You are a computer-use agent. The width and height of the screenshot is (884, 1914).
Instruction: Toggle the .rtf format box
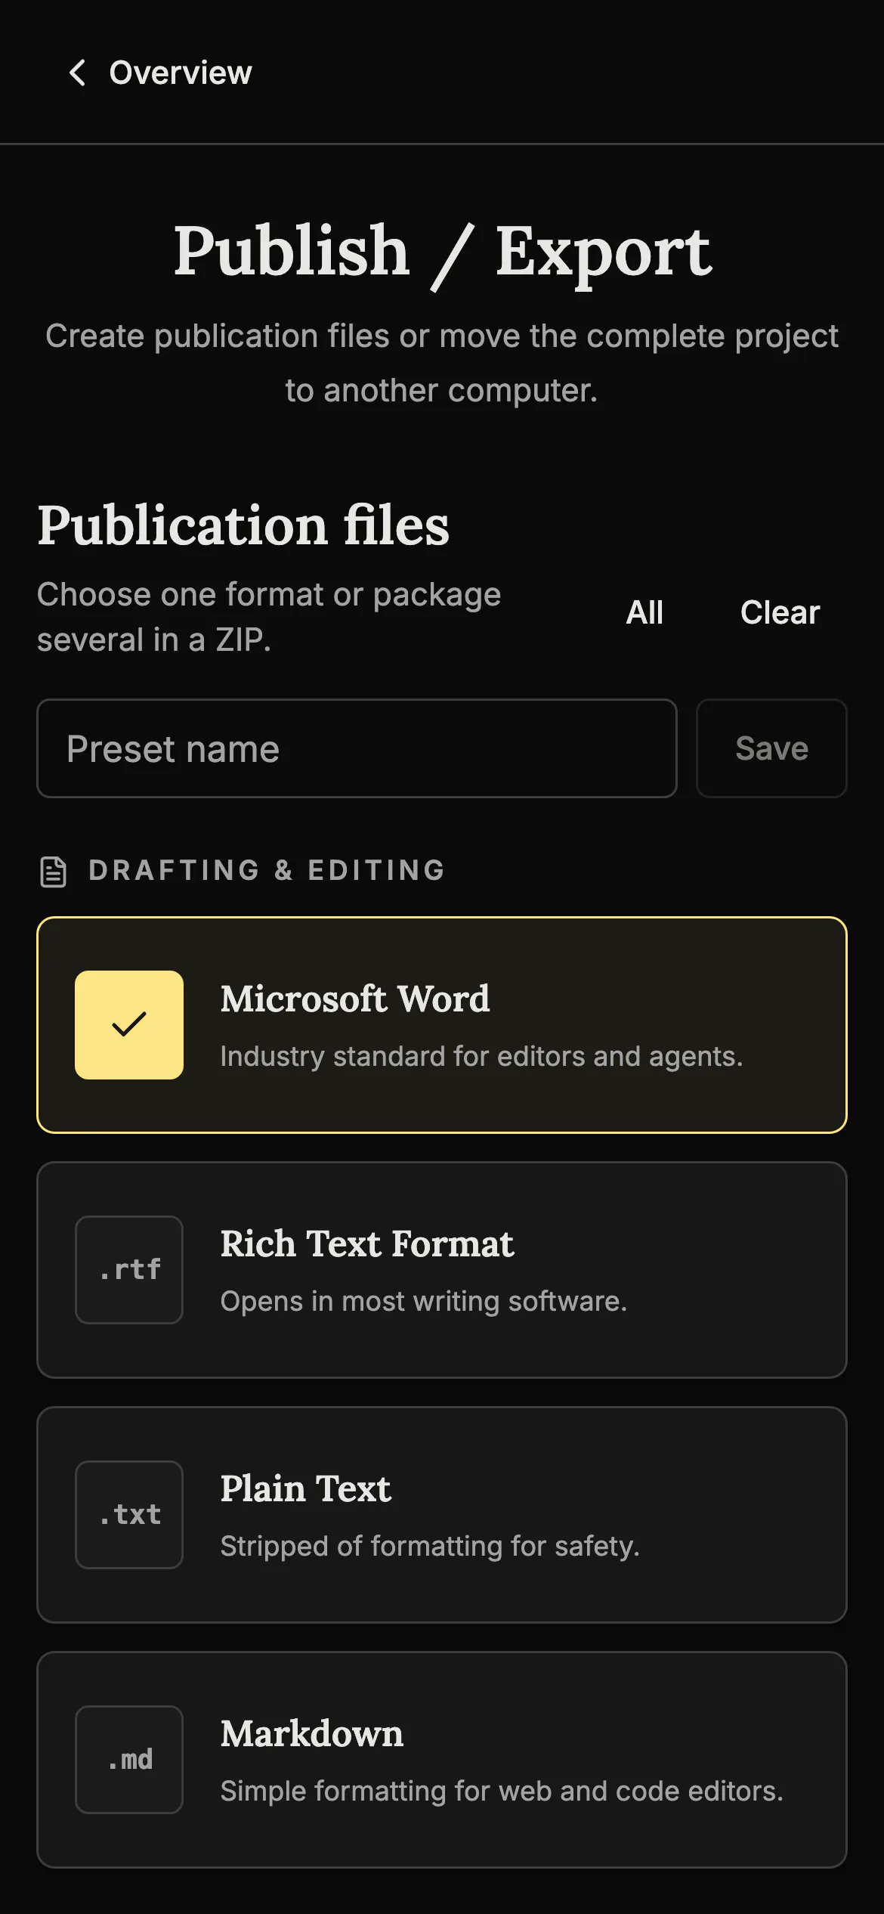(x=129, y=1270)
